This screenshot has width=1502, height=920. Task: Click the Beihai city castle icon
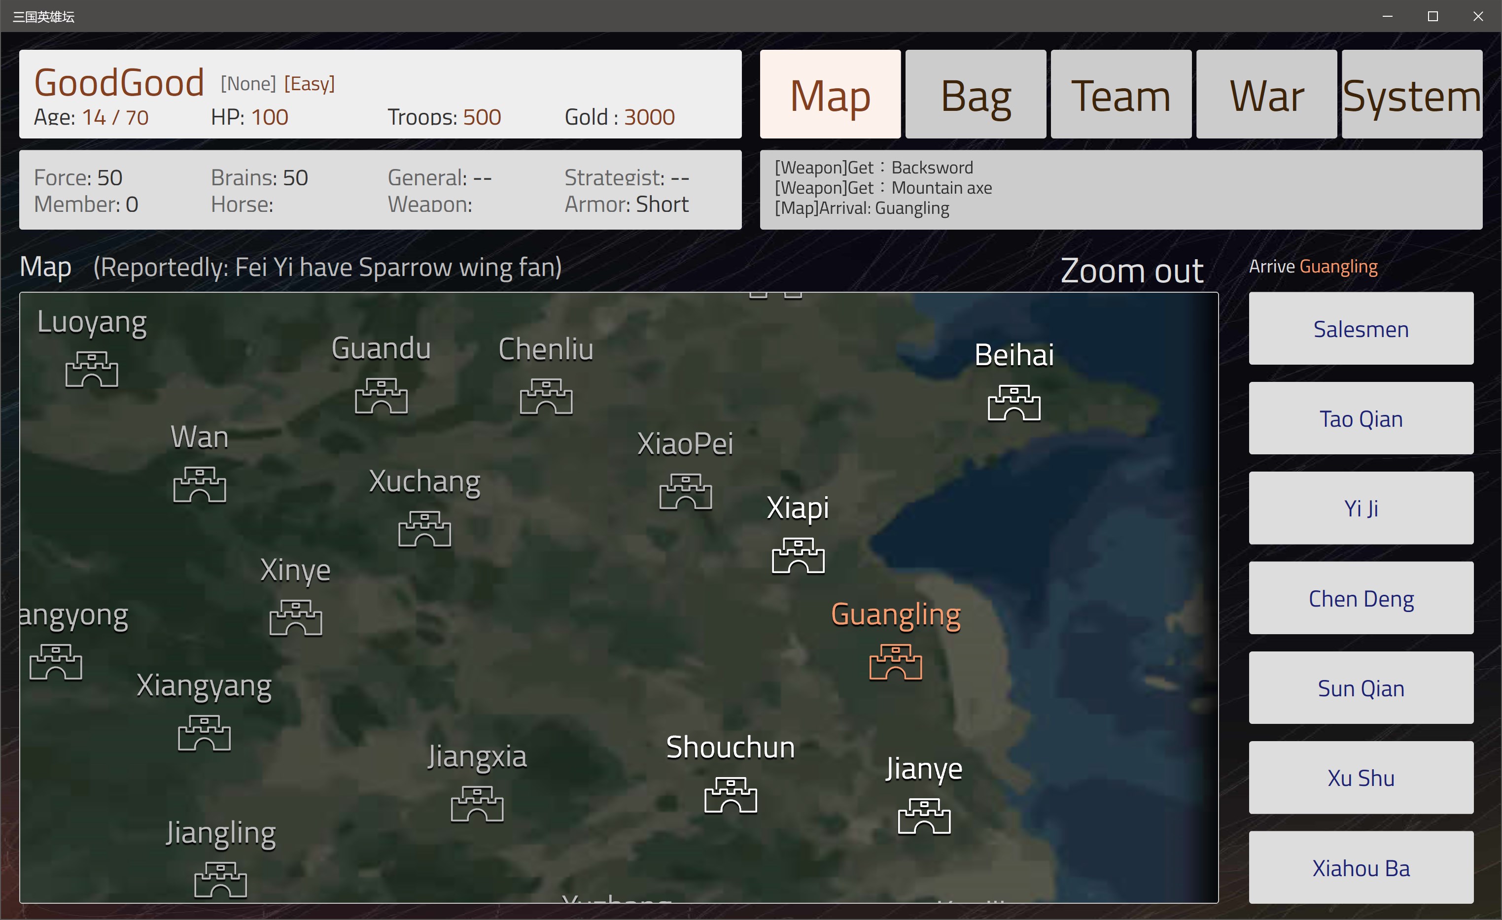tap(1013, 403)
